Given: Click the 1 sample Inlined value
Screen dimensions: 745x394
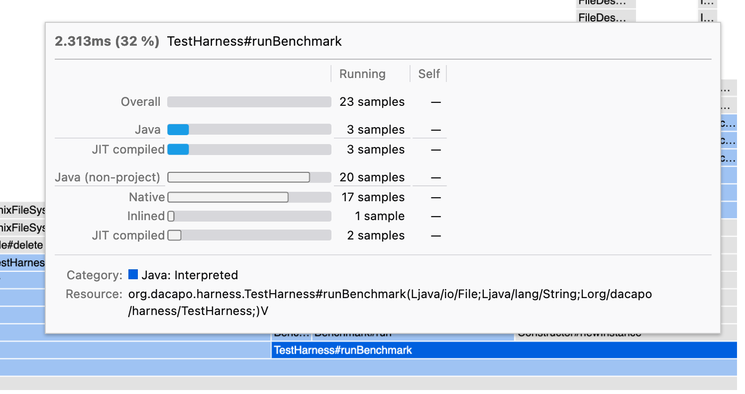Looking at the screenshot, I should point(380,216).
